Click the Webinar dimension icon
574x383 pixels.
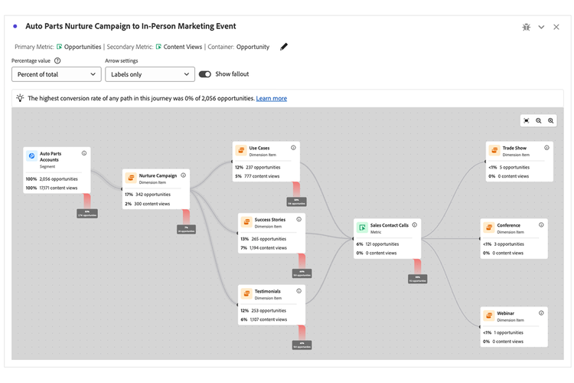(x=489, y=316)
